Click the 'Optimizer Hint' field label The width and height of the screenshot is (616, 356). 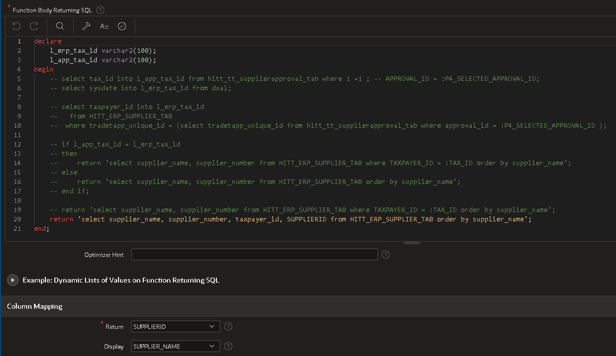pos(104,254)
